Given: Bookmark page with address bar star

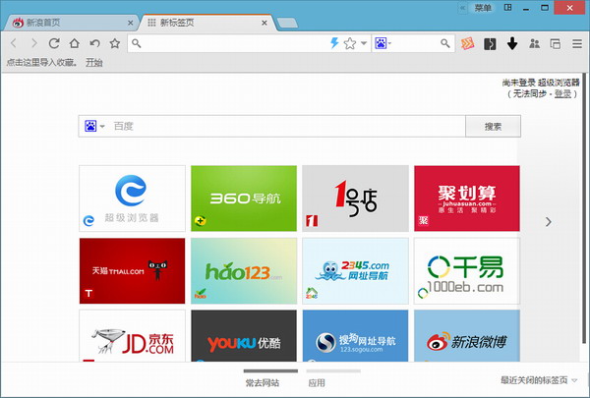Looking at the screenshot, I should [350, 43].
